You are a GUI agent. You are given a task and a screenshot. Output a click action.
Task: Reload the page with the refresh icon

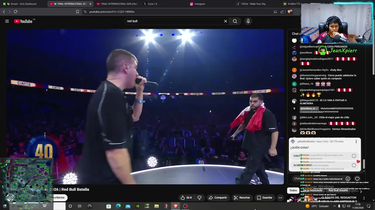pyautogui.click(x=16, y=12)
